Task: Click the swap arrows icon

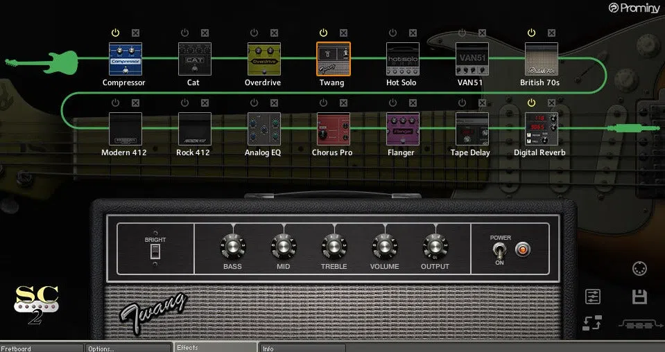Action: 592,323
